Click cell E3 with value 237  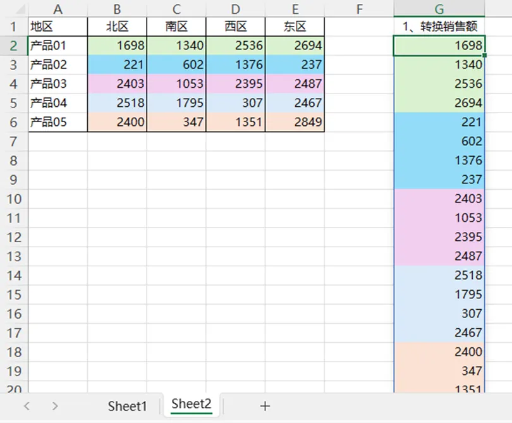tap(295, 64)
